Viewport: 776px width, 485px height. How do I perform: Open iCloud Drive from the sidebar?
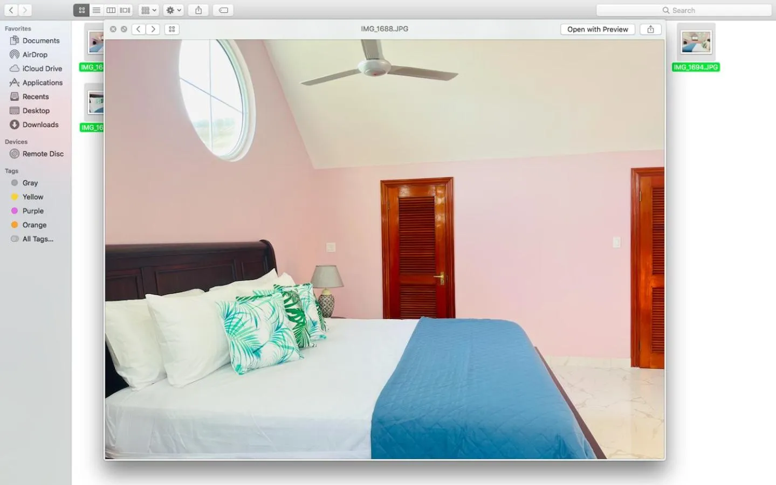point(42,68)
